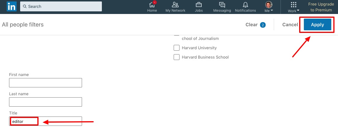Go to My Network icon
Screen dimensions: 338x127
tap(175, 5)
